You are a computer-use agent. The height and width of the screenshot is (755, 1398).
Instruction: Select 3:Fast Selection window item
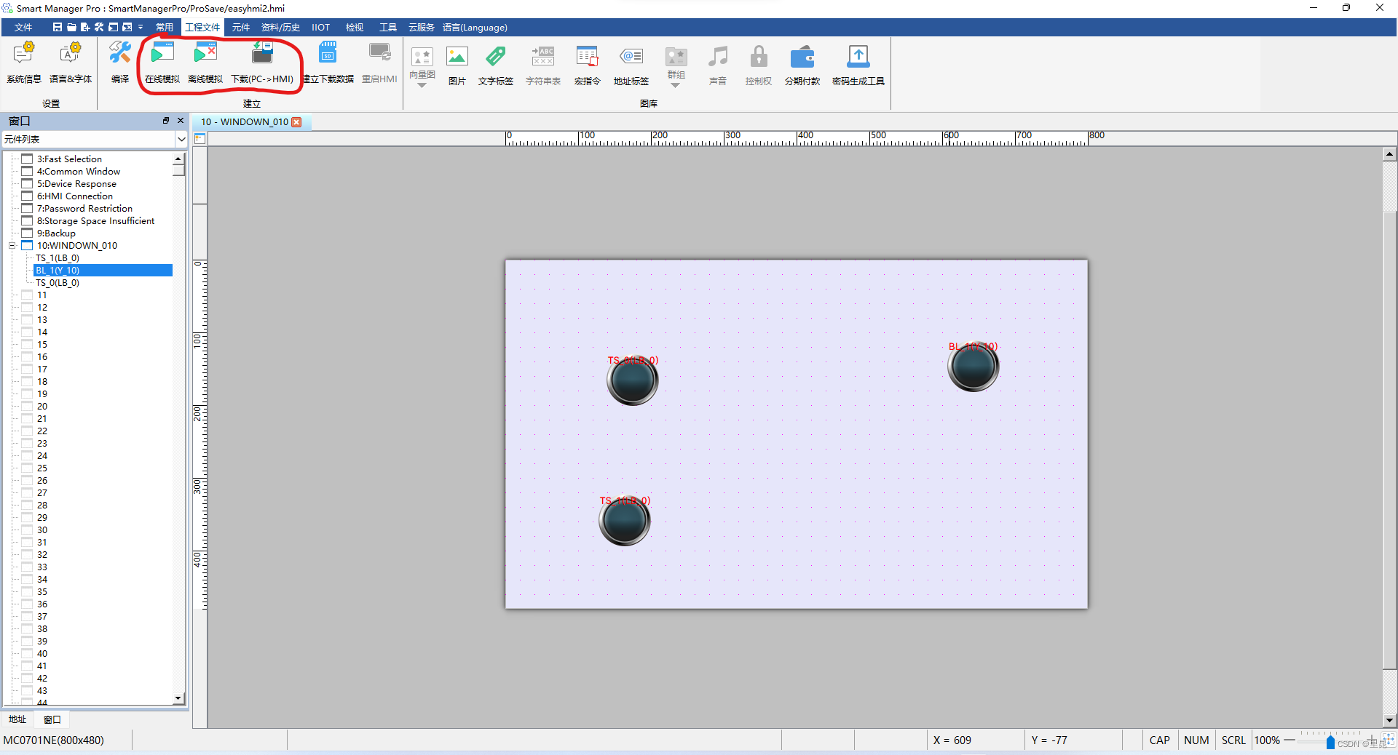click(x=69, y=159)
